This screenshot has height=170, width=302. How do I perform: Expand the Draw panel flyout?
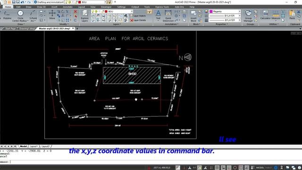pyautogui.click(x=21, y=24)
